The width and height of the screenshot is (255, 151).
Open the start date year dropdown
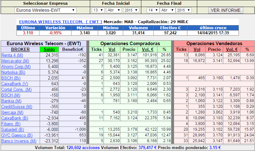[131, 10]
